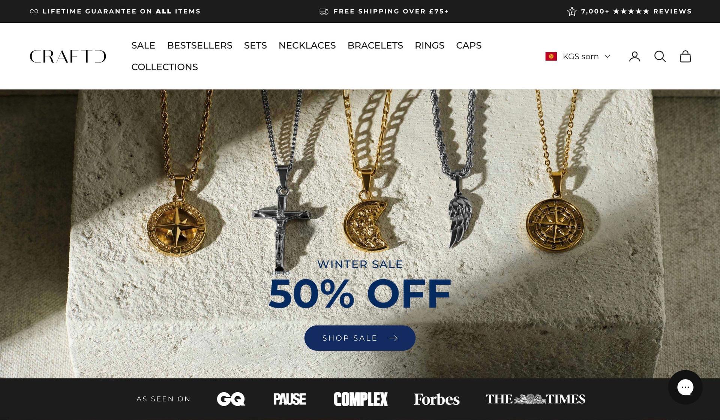This screenshot has width=720, height=420.
Task: Select the RINGS navigation item
Action: (x=429, y=45)
